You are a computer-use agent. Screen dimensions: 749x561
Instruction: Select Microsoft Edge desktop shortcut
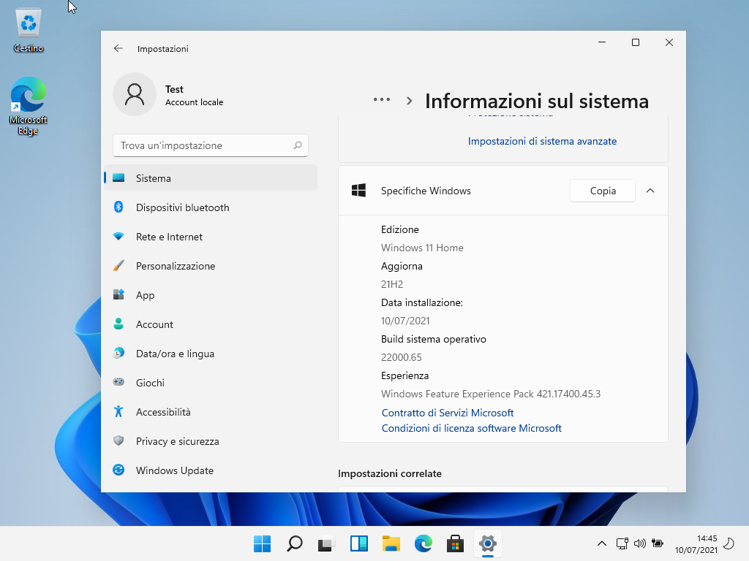pyautogui.click(x=29, y=106)
